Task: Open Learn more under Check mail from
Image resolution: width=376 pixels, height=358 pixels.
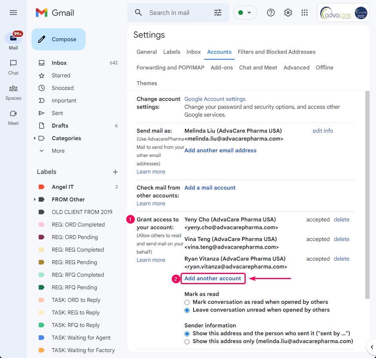Action: coord(151,204)
